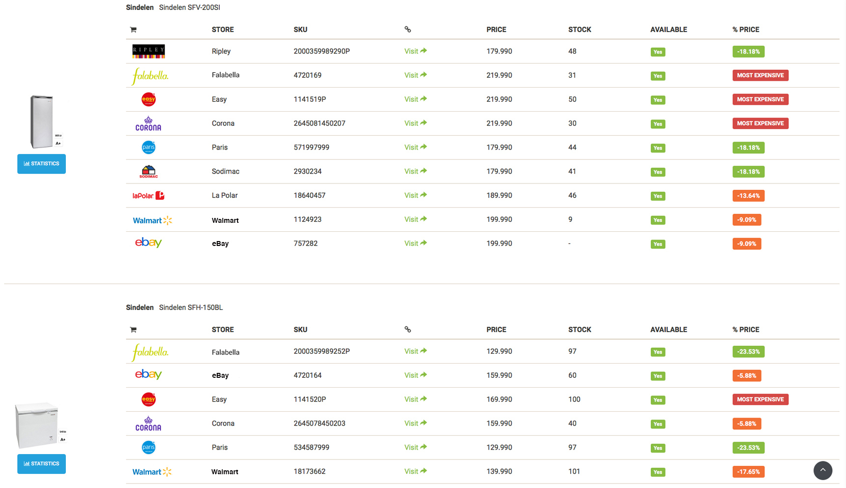The height and width of the screenshot is (488, 846).
Task: Open Statistics for Sindelen SFV-200SI
Action: [x=41, y=164]
